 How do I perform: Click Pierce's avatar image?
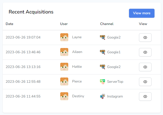[x=64, y=81]
